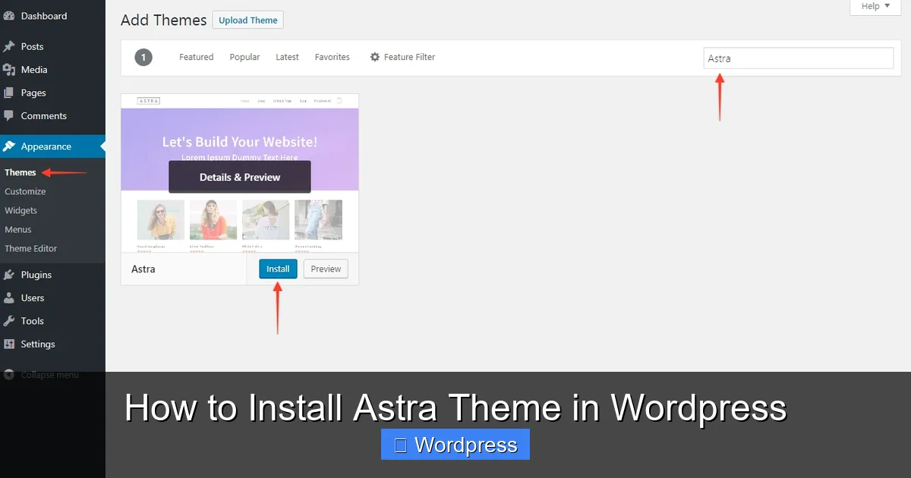Click the Astra theme name label
911x478 pixels.
(x=143, y=269)
